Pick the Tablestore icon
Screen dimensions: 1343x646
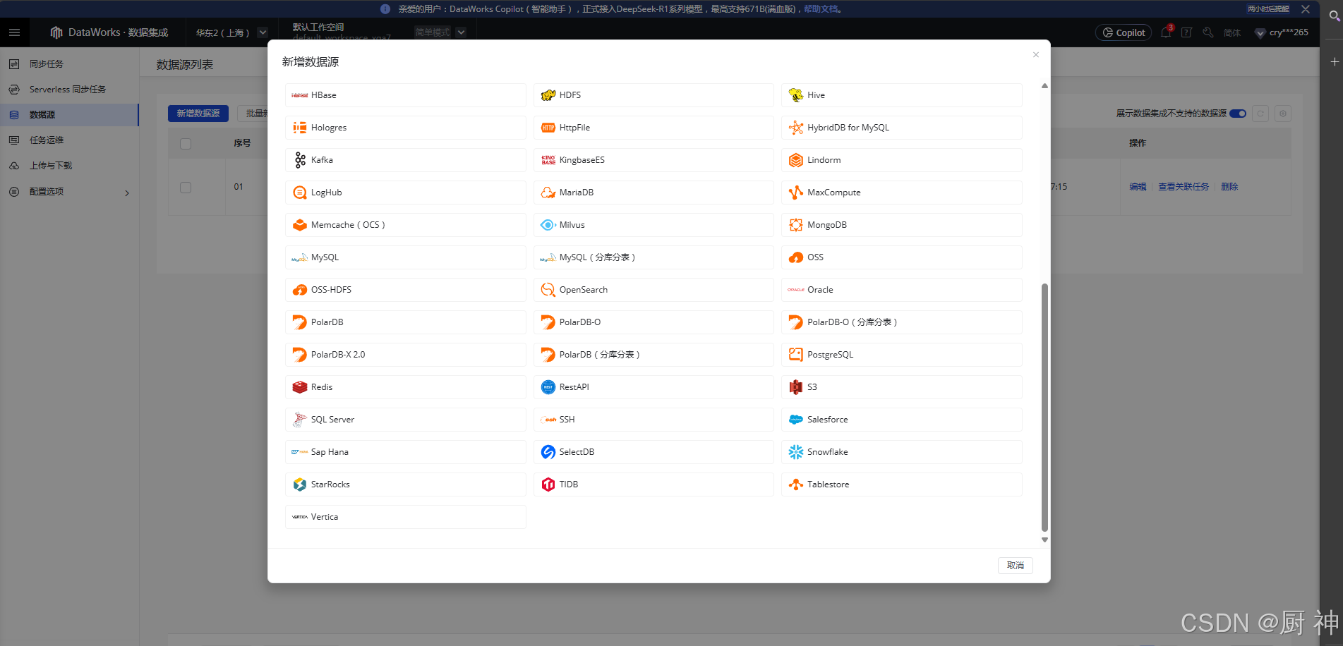pyautogui.click(x=796, y=484)
